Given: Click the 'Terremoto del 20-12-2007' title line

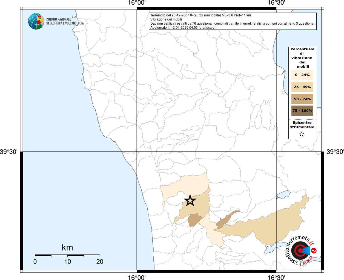Looking at the screenshot, I should pos(200,15).
